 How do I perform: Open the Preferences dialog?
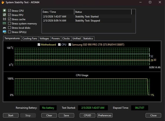coord(105,115)
